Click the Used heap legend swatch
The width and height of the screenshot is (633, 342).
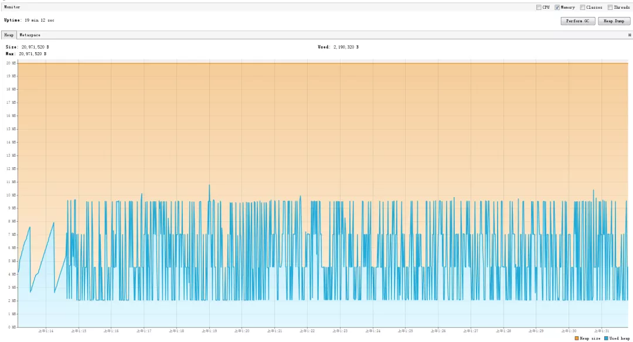606,338
